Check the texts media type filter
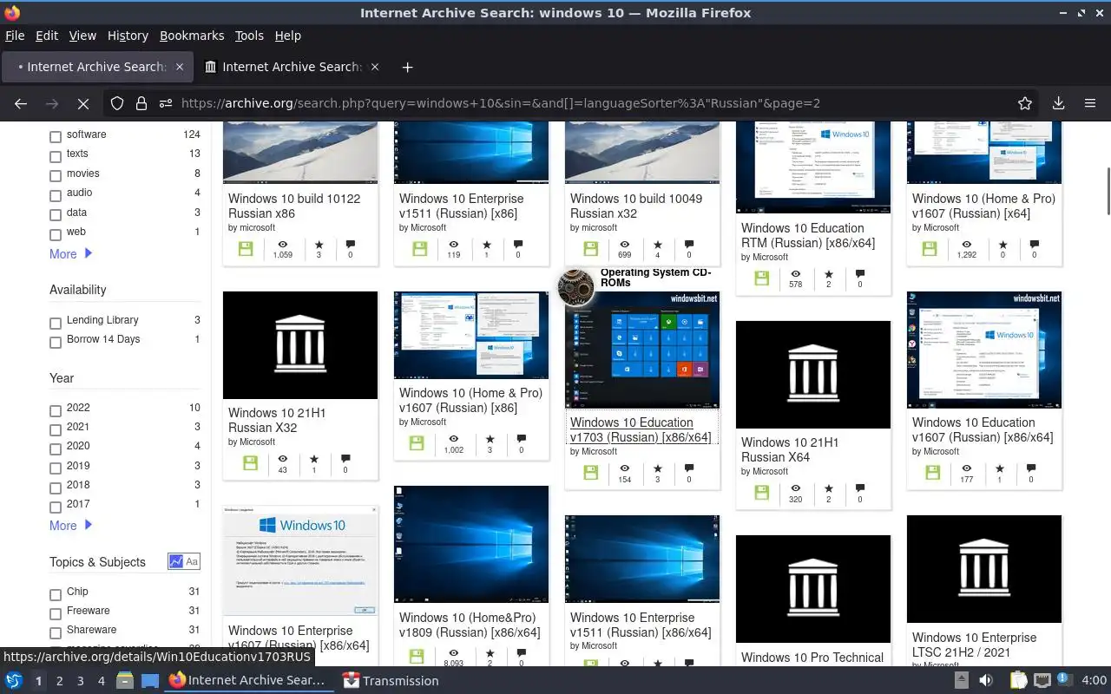 [56, 156]
